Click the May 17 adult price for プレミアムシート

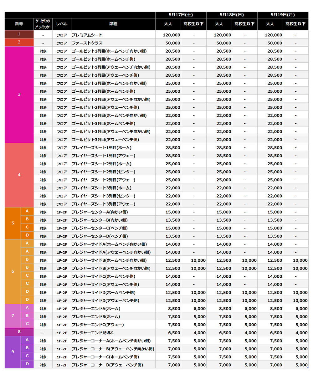pos(172,35)
